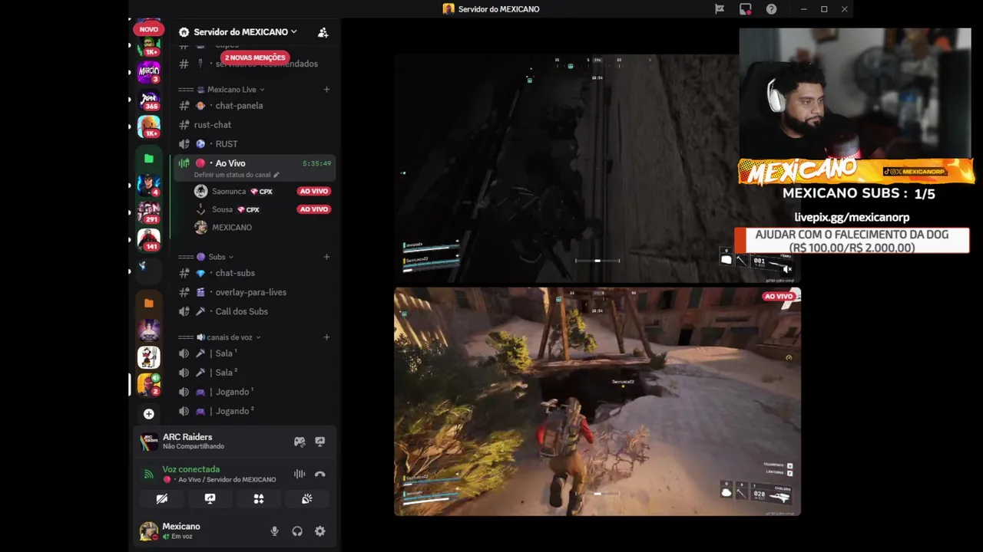Click the Ao Vivo call timer 5:35:49

click(316, 163)
